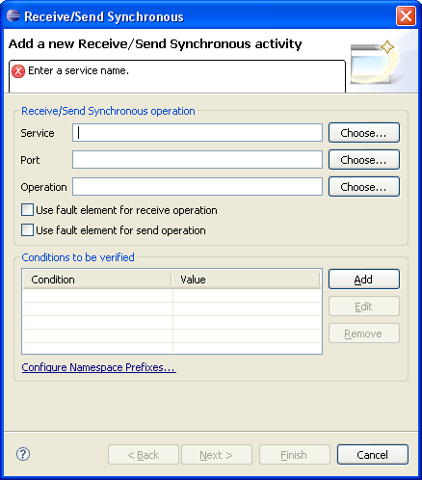Click the red error icon beside message
Image resolution: width=422 pixels, height=480 pixels.
pos(18,71)
